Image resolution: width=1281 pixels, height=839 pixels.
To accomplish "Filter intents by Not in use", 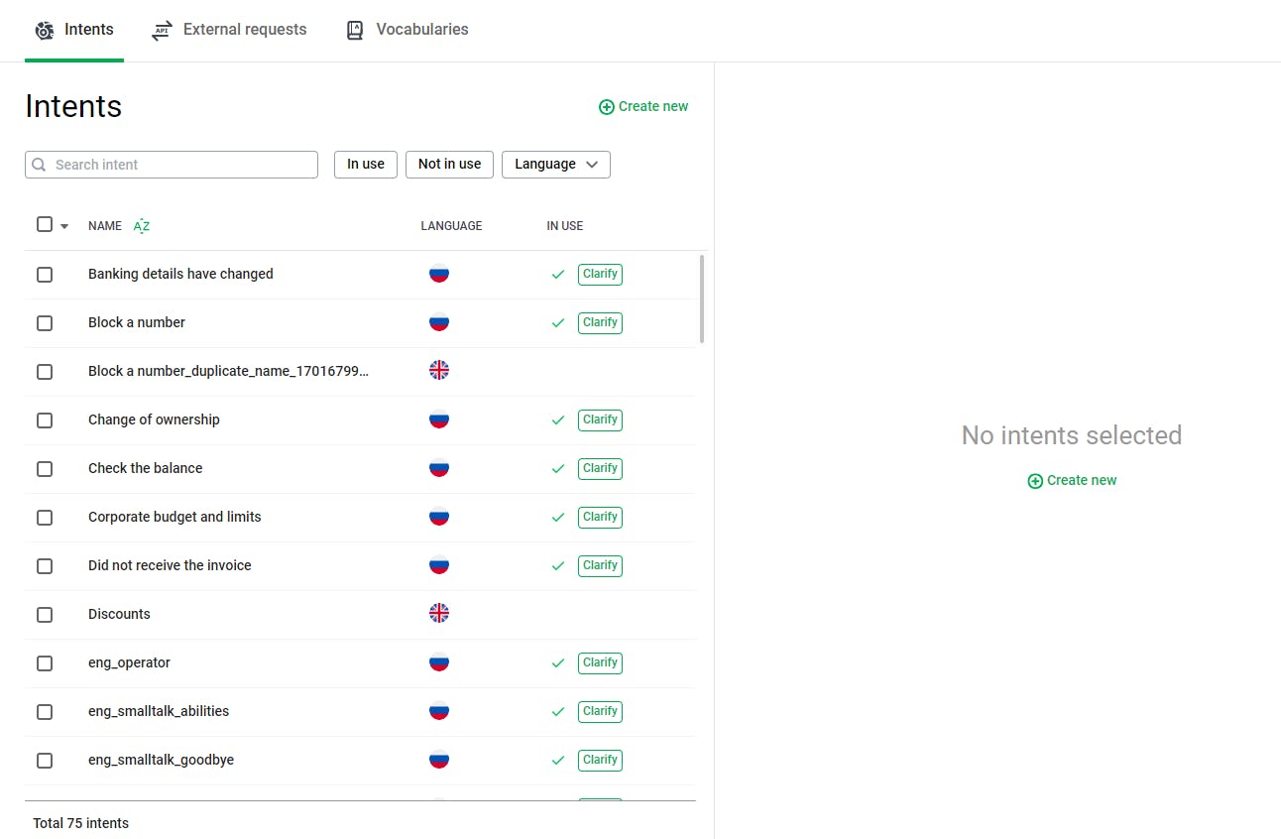I will [449, 165].
